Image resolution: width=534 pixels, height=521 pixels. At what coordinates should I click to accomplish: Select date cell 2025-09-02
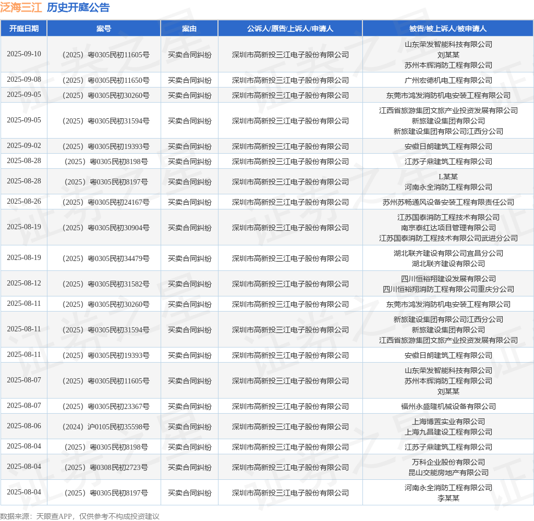24,146
